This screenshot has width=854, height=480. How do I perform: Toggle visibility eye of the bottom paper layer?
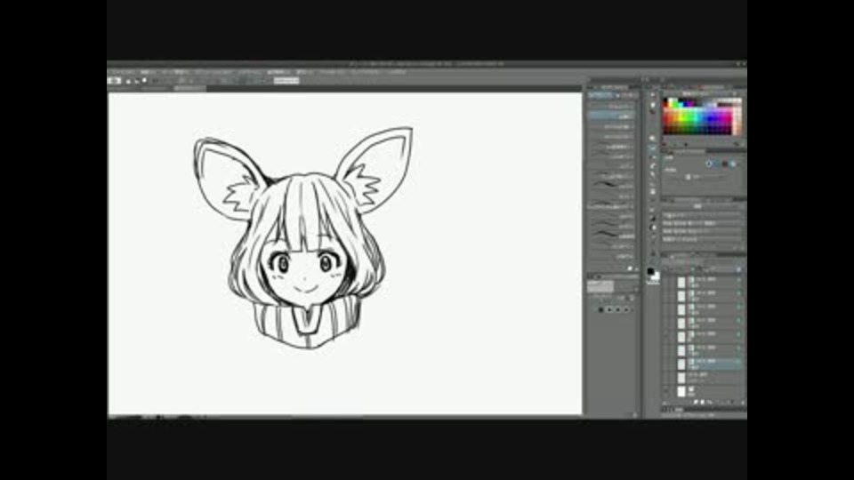pyautogui.click(x=666, y=391)
